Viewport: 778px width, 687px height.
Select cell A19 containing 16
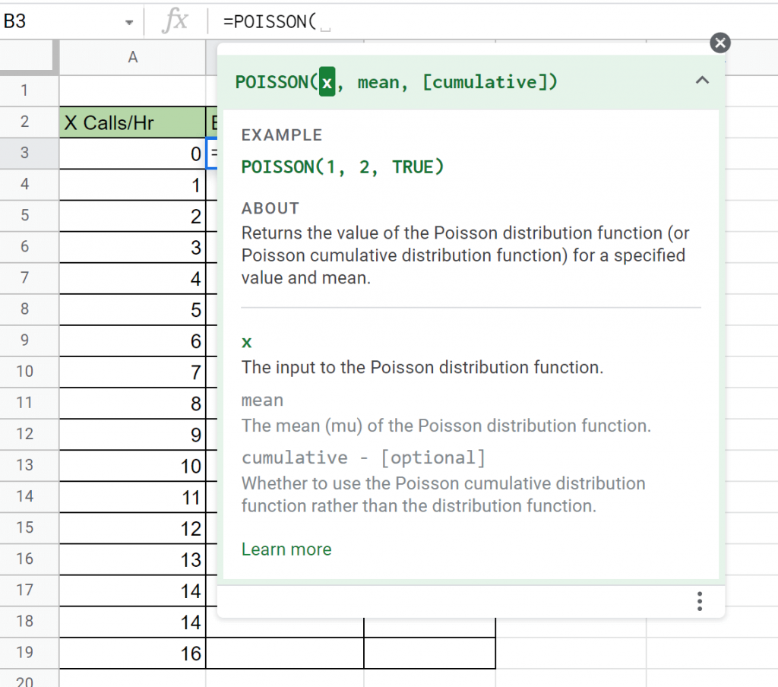click(x=133, y=652)
